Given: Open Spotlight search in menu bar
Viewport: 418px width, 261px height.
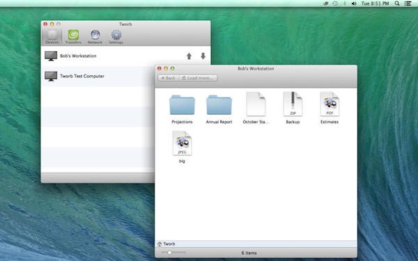Looking at the screenshot, I should coord(397,3).
